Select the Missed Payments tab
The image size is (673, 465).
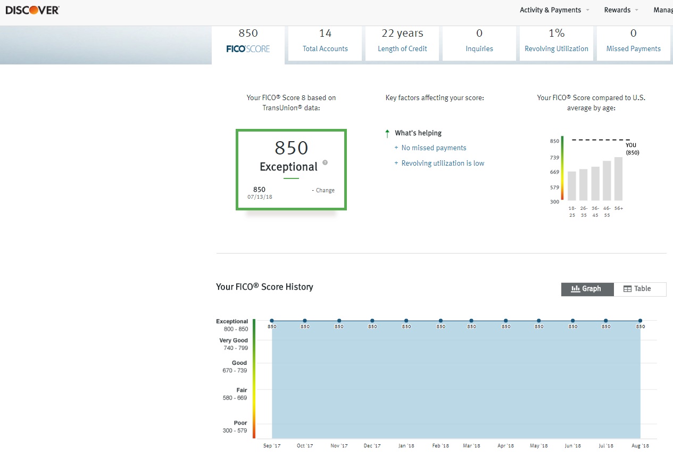click(x=633, y=43)
